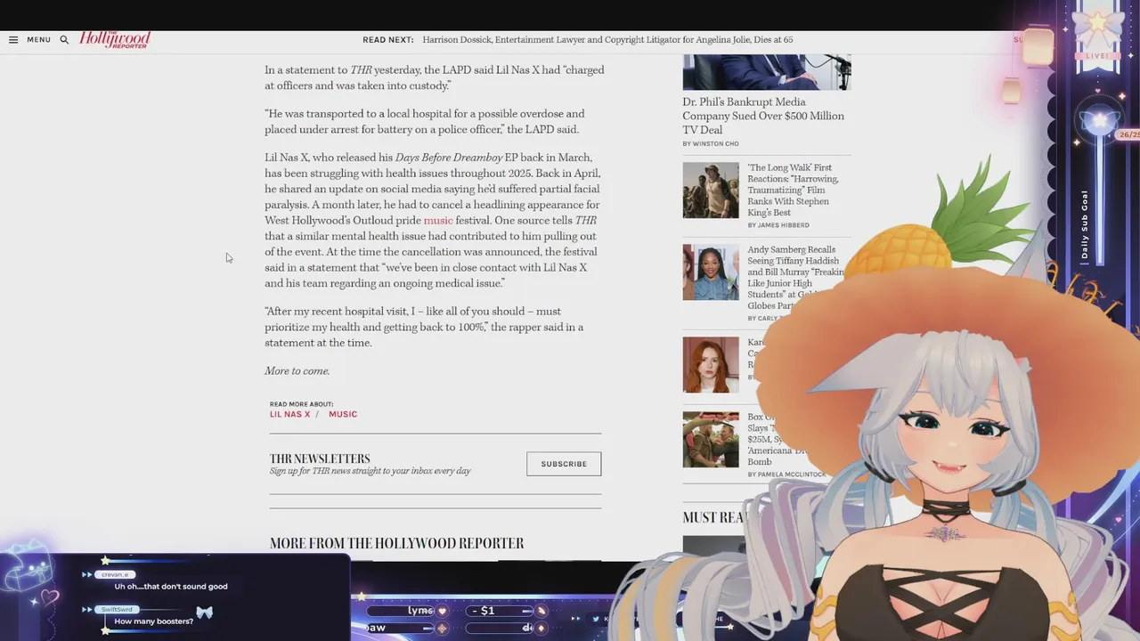This screenshot has height=641, width=1140.
Task: Click 'MORE FROM THE HOLLYWOOD REPORTER' heading
Action: coord(396,543)
